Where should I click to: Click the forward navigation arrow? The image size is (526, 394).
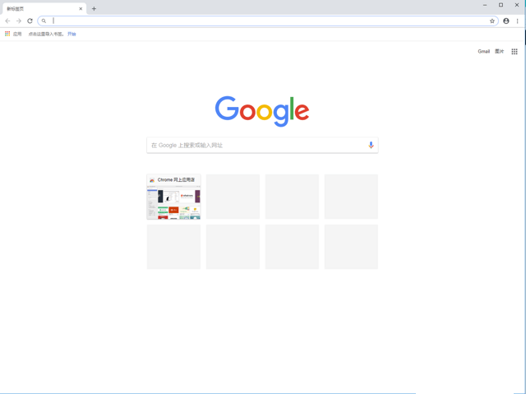coord(19,21)
